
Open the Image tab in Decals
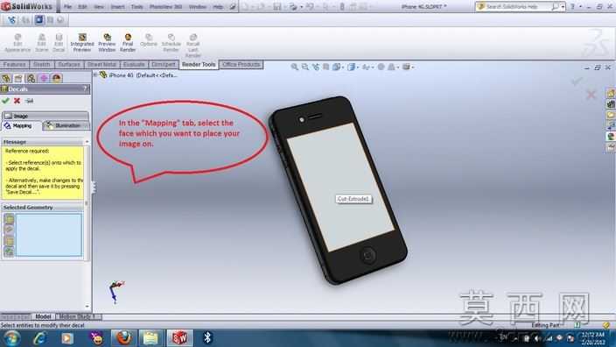(45, 116)
